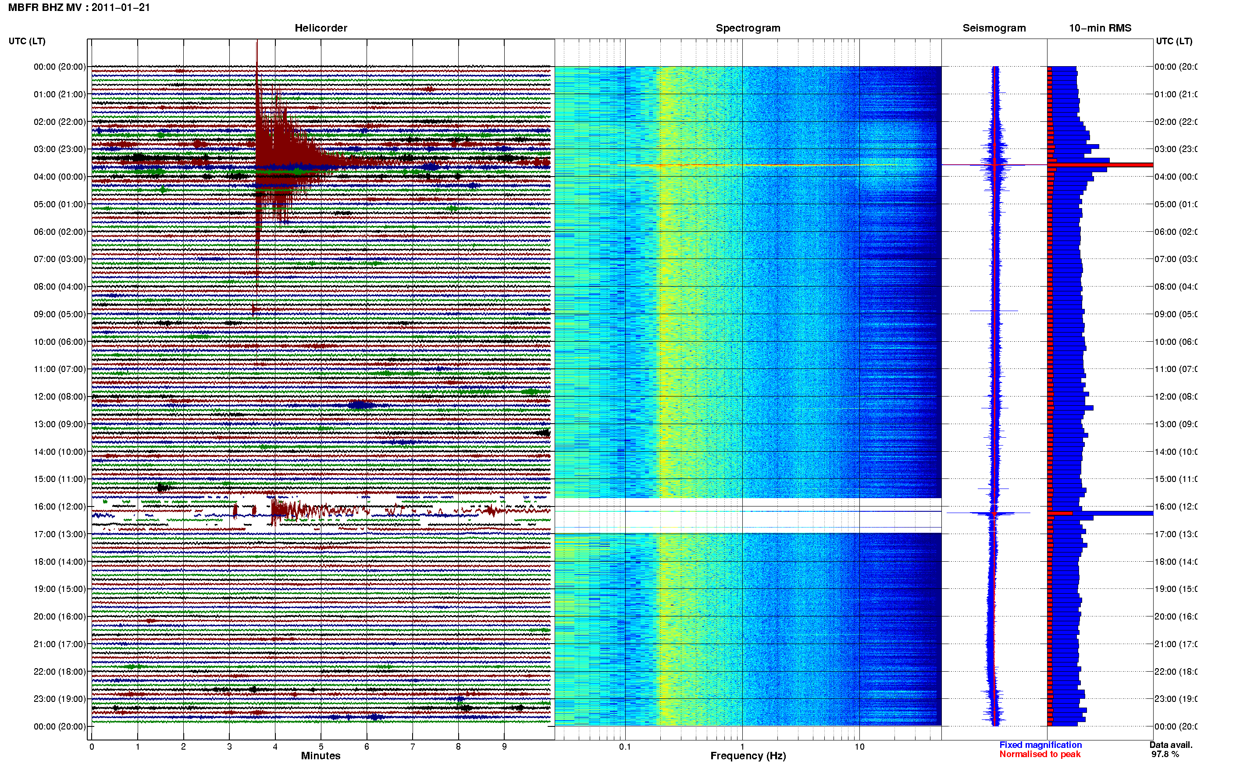Select the blue 'Fixed magnification' legend text
The image size is (1247, 779).
tap(1040, 745)
